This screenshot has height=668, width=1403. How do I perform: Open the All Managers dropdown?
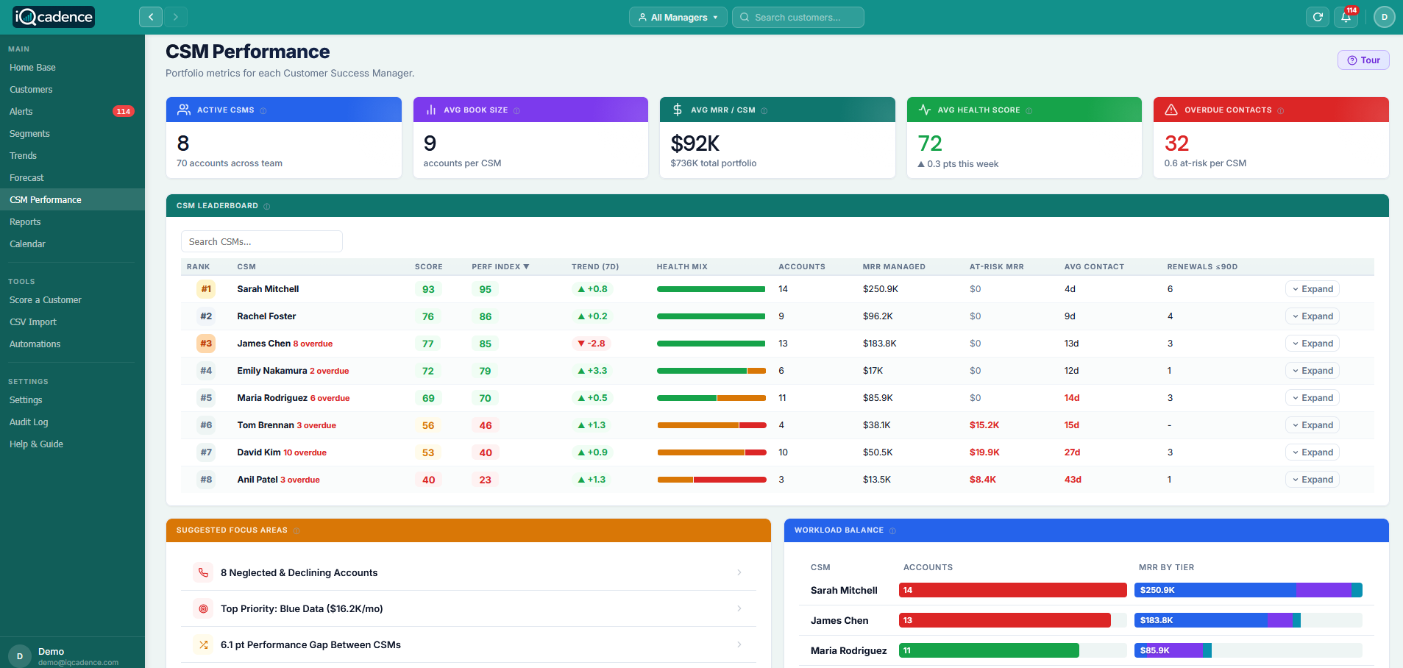coord(677,16)
